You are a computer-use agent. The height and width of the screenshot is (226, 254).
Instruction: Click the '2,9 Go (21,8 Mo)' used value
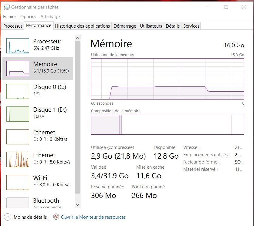point(118,156)
